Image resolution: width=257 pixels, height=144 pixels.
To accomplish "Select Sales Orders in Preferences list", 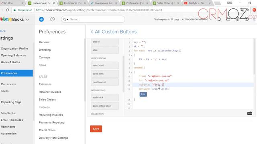I will (x=47, y=100).
